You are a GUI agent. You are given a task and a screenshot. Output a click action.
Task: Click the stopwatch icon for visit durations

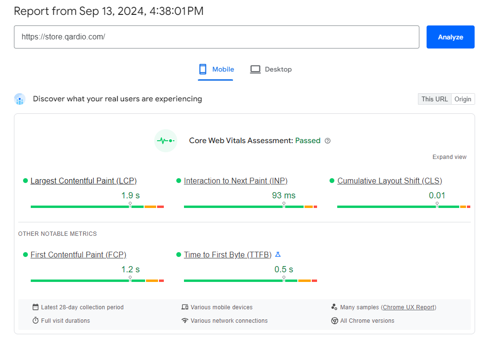click(x=36, y=321)
